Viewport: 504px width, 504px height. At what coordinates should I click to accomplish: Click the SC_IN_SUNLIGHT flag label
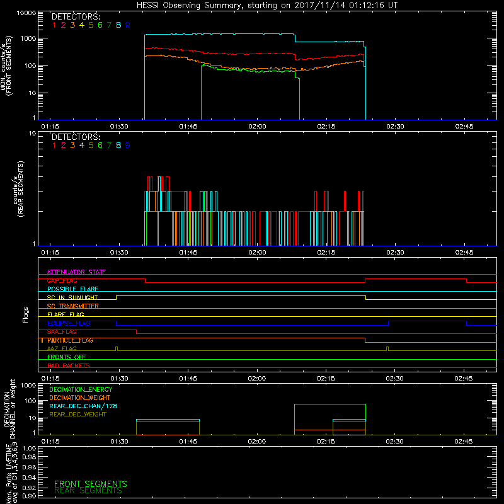tap(72, 297)
